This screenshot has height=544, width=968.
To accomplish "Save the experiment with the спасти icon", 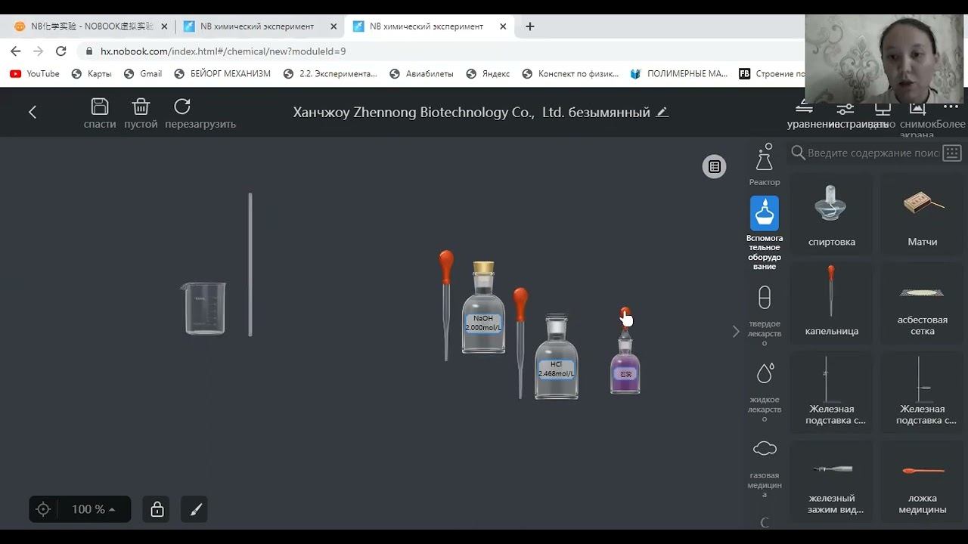I will [x=100, y=113].
